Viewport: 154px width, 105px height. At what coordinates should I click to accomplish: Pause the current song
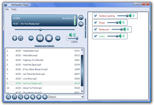[x=40, y=38]
